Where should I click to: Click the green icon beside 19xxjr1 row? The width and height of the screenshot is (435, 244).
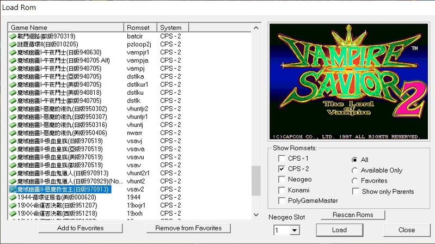pos(13,205)
